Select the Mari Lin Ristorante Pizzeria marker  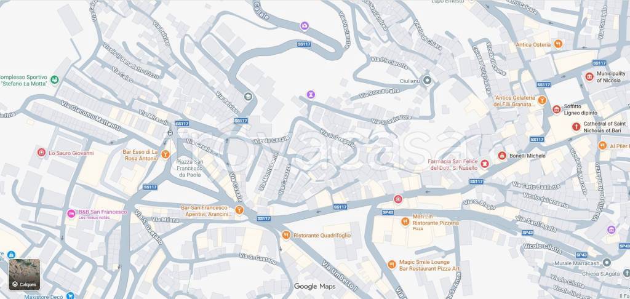pyautogui.click(x=405, y=221)
